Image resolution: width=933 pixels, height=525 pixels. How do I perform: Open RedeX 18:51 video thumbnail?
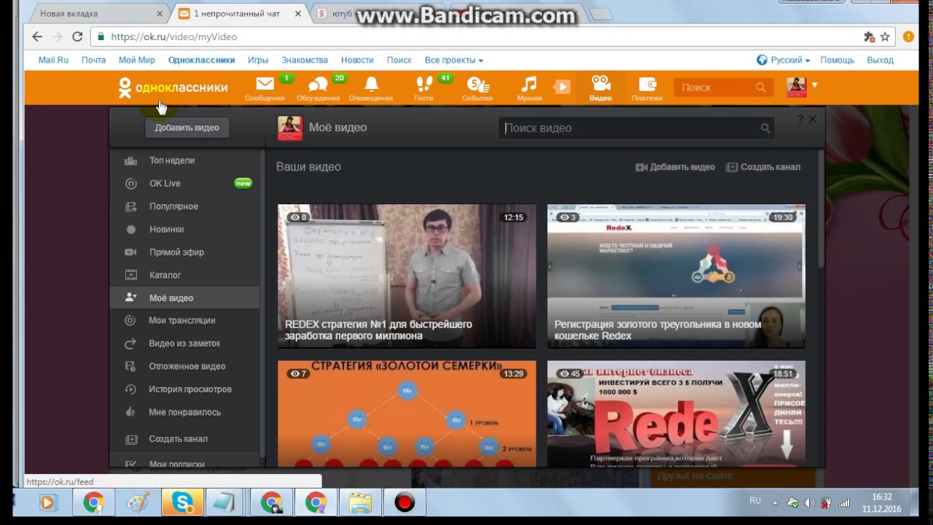click(x=676, y=413)
